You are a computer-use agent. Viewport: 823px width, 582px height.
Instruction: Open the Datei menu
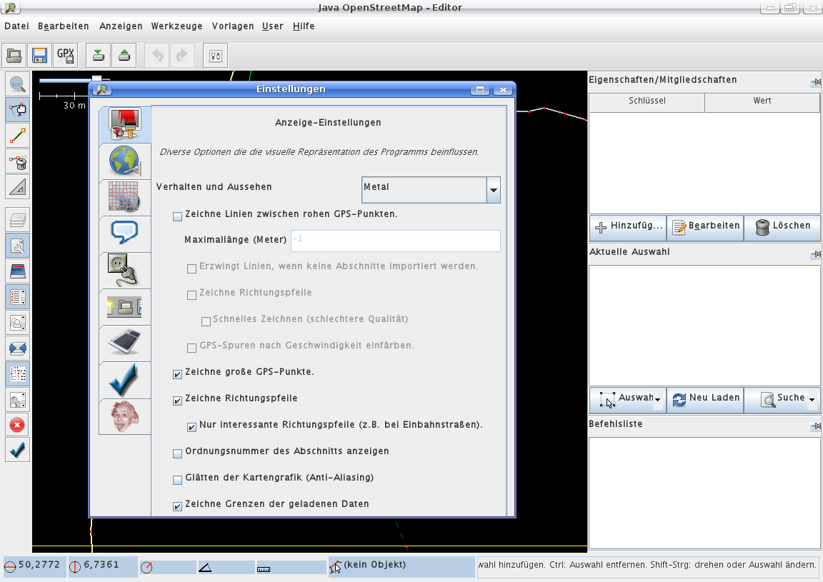pos(17,26)
